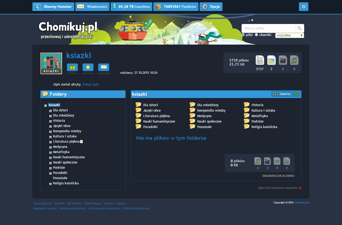
Task: Click the power logout icon in top bar
Action: tap(303, 7)
